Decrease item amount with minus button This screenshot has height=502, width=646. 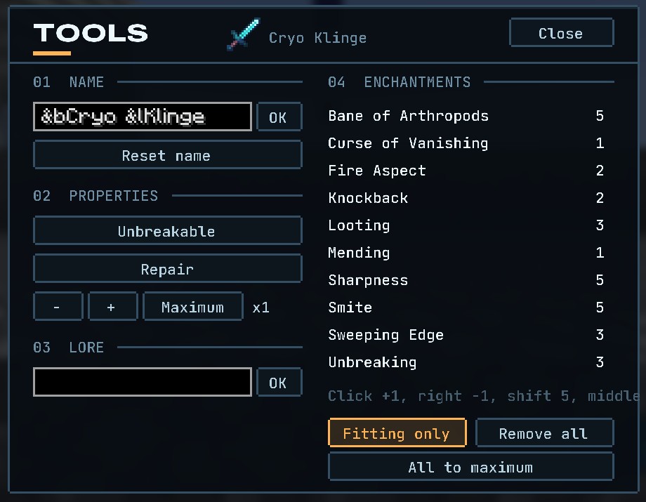[x=58, y=306]
